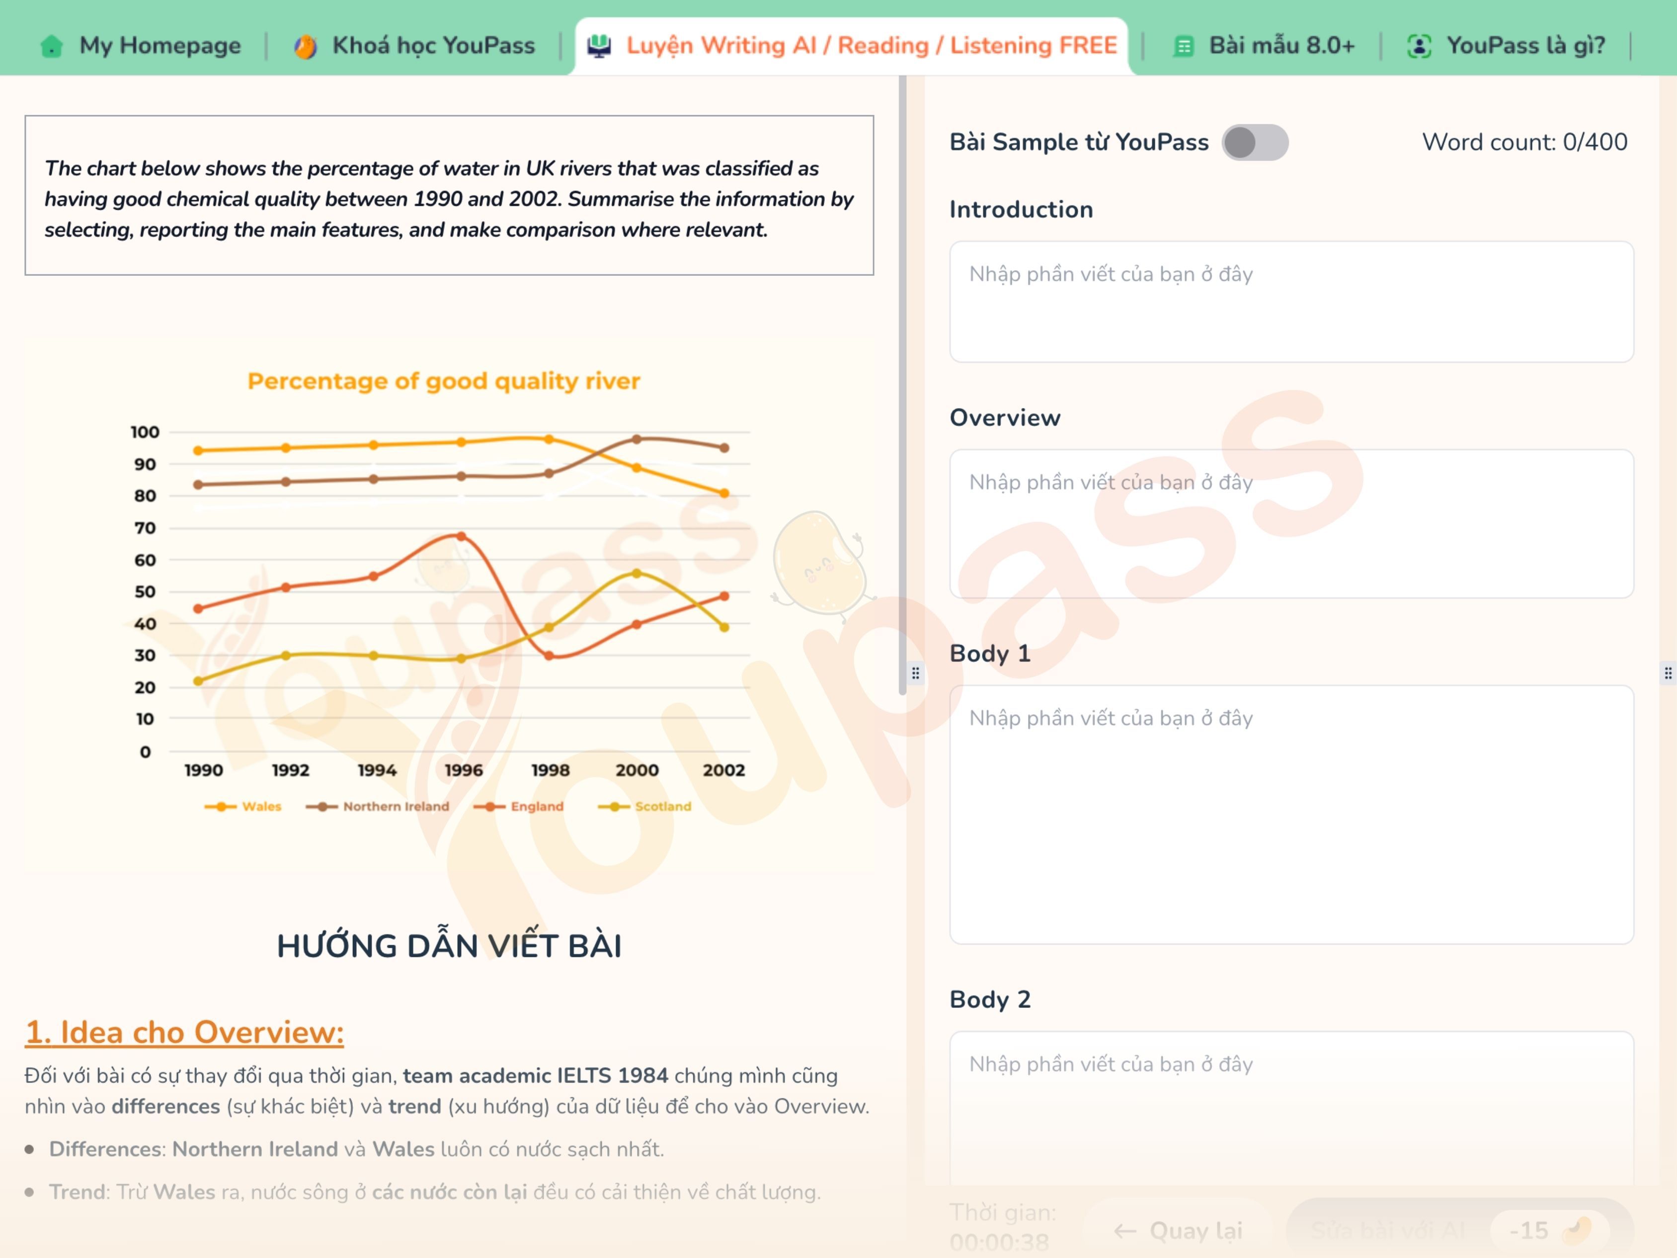Click the monitor icon beside Luyện Writing AI
Screen dimensions: 1677x1258
click(x=599, y=46)
